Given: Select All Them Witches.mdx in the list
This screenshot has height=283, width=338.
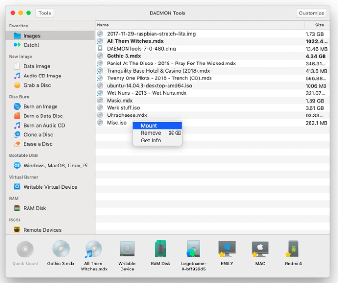Looking at the screenshot, I should click(x=212, y=41).
